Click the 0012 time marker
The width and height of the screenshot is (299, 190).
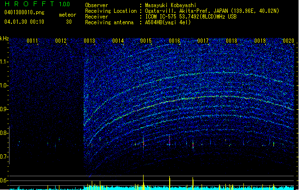coord(61,41)
